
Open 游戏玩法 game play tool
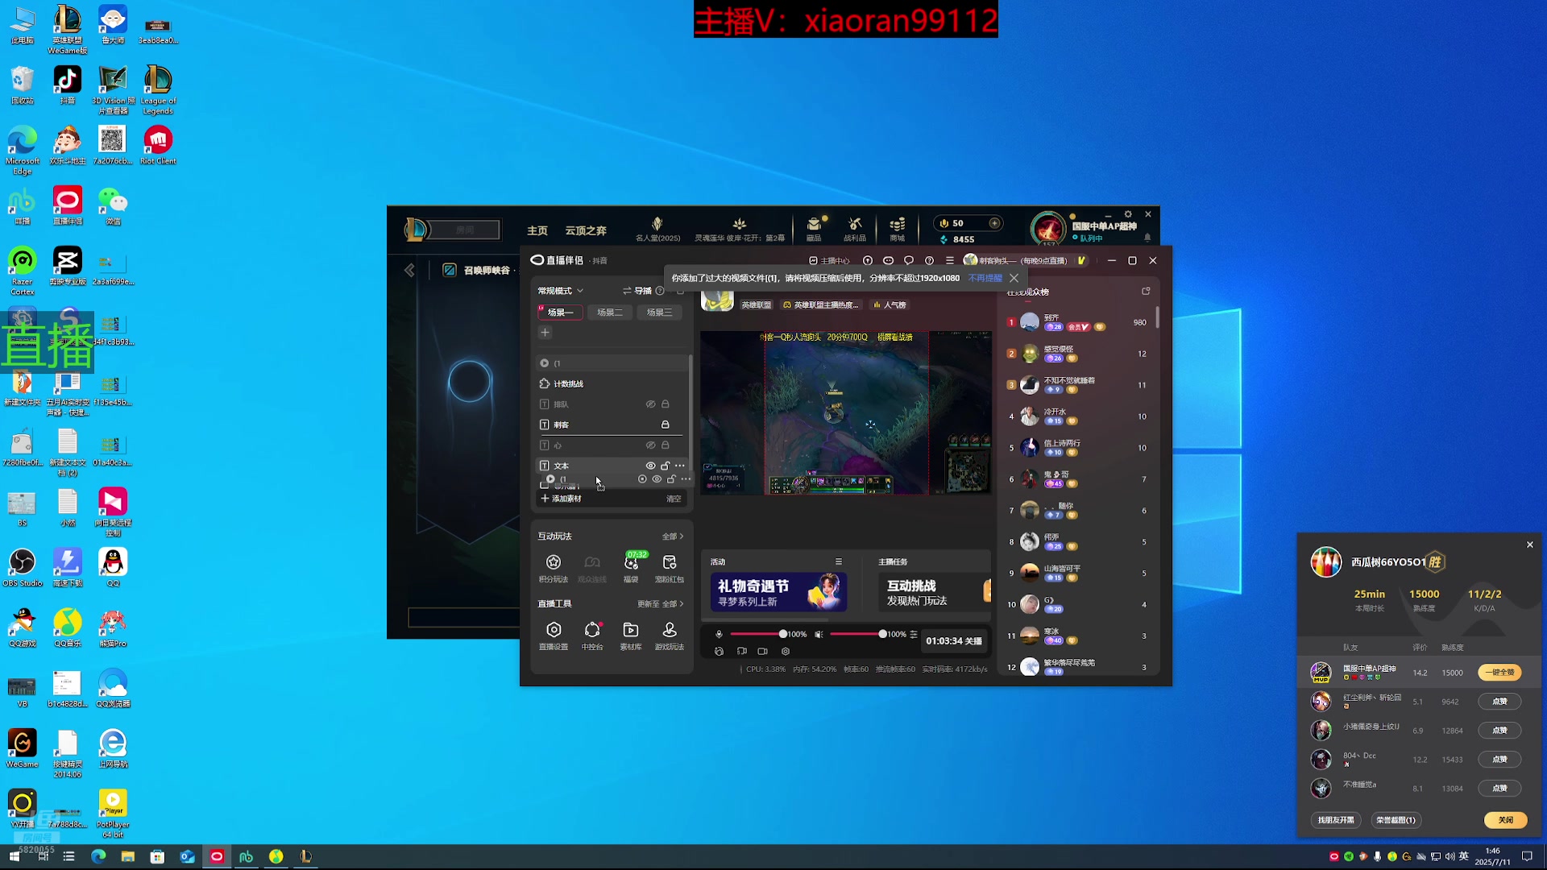(669, 636)
